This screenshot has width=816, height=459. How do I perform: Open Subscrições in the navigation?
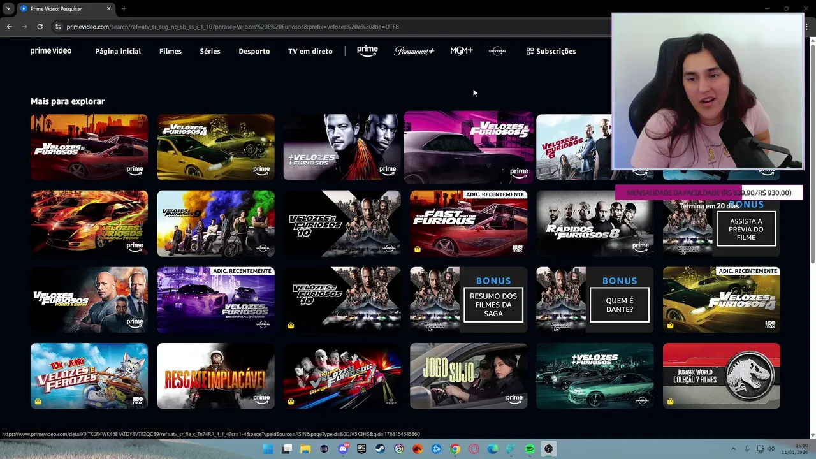(x=551, y=51)
